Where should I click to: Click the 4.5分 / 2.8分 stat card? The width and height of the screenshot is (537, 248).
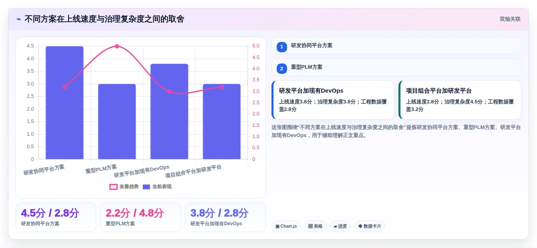(x=56, y=217)
